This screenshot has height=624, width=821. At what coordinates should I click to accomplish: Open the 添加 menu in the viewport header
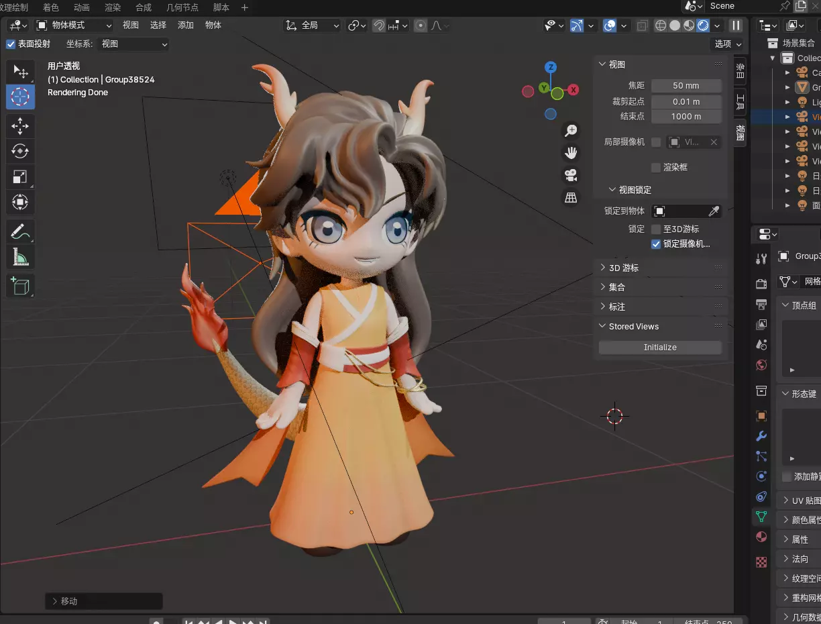(186, 25)
